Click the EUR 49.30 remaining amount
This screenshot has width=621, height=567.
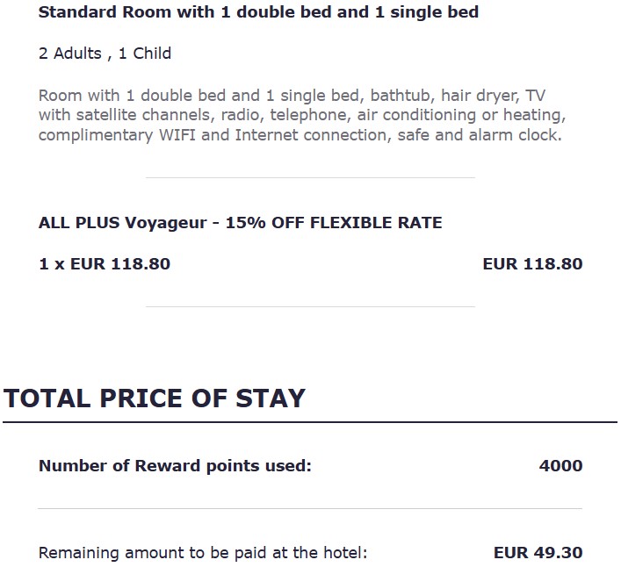point(538,554)
